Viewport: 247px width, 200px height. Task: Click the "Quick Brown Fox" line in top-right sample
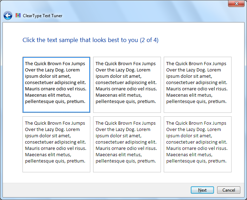pos(196,64)
